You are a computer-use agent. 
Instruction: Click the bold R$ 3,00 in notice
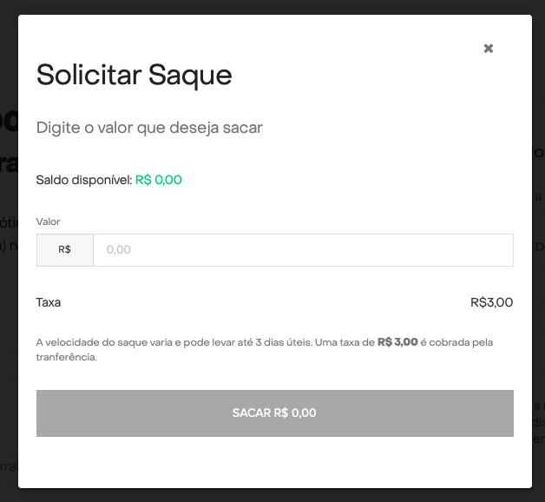point(397,342)
